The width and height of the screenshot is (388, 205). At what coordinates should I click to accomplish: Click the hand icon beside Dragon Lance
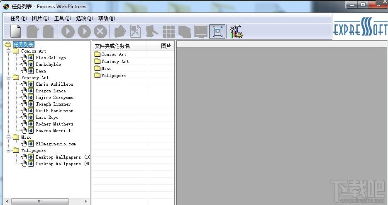click(x=24, y=91)
